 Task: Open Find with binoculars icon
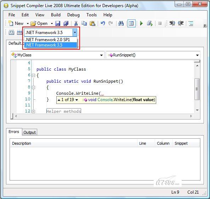[x=121, y=23]
